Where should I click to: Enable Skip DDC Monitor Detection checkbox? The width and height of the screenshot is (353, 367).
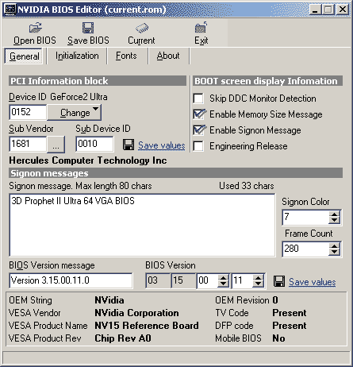198,99
